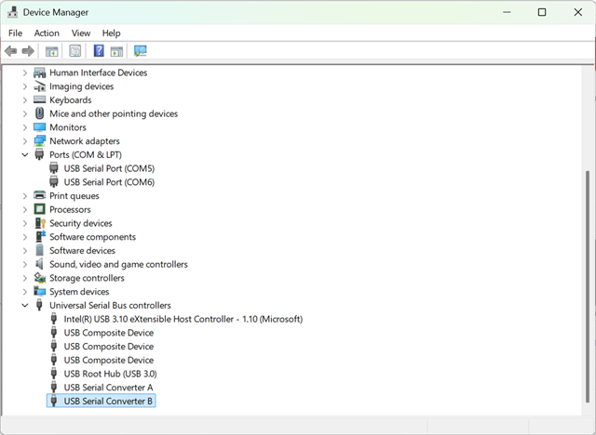Maximize the Device Manager window

click(542, 12)
